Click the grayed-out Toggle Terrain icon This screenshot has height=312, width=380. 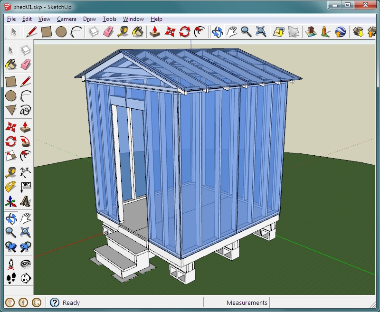coord(294,32)
